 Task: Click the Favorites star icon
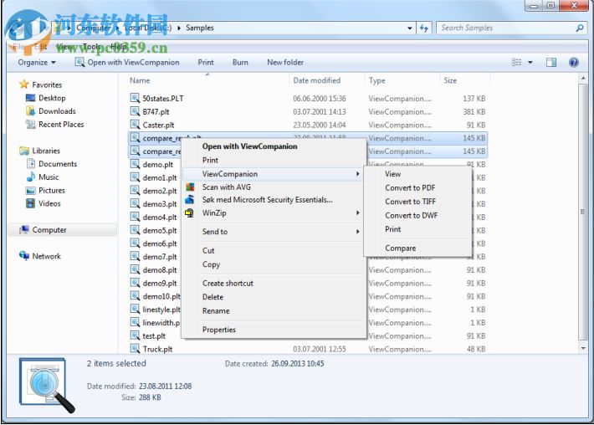click(x=24, y=84)
